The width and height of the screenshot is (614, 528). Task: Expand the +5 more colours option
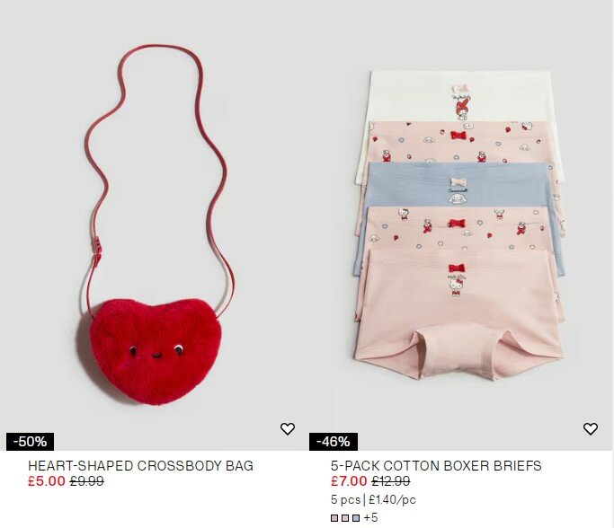(x=370, y=518)
